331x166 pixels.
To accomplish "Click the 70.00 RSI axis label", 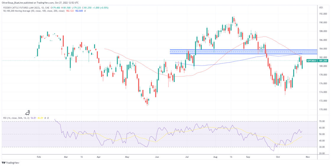I will tap(322, 121).
